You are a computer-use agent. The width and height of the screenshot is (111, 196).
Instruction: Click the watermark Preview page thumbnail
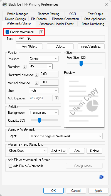coord(84,102)
